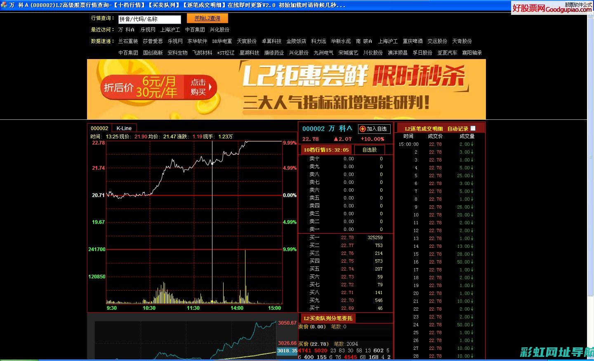The height and width of the screenshot is (361, 594).
Task: Select the L2买卖队列分笔委托 tab
Action: point(328,318)
